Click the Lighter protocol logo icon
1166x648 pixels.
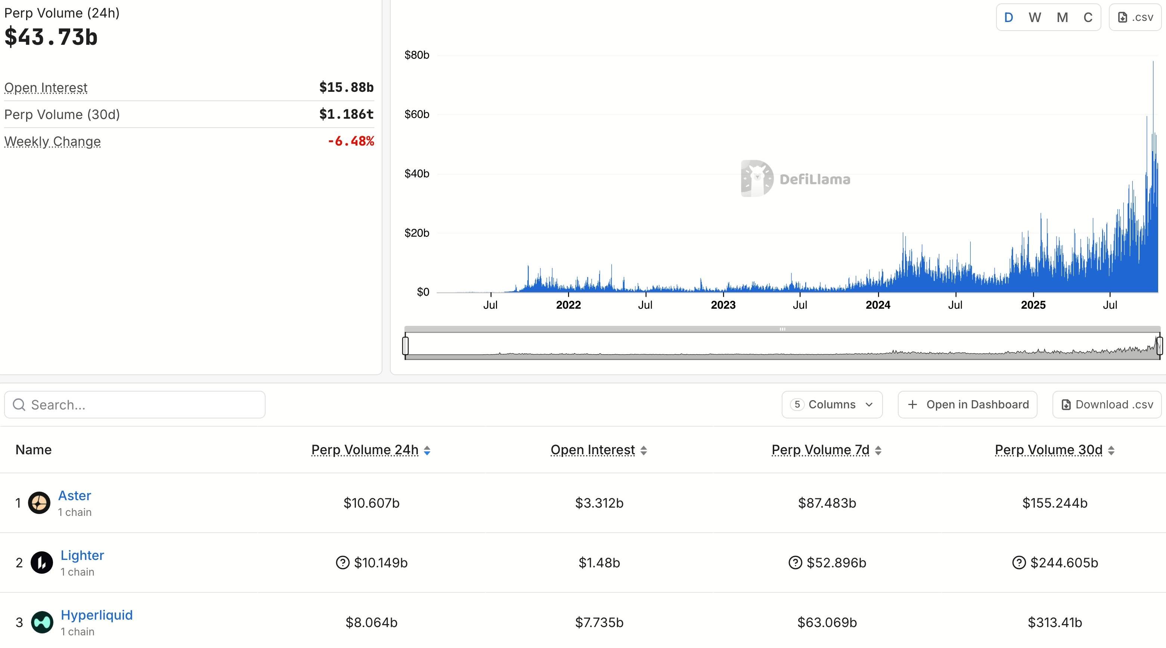(42, 563)
